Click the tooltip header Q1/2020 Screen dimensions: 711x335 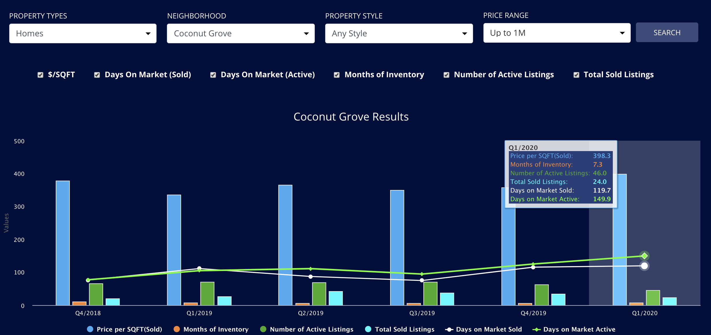point(523,148)
